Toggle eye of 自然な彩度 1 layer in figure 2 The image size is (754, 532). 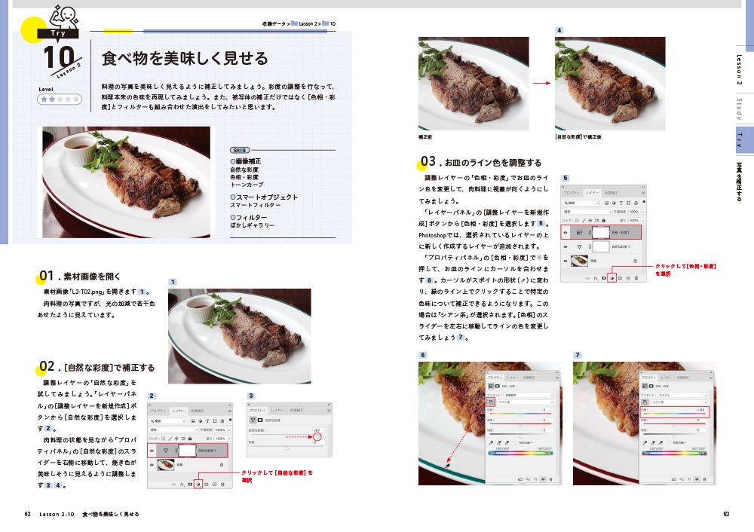(x=152, y=451)
